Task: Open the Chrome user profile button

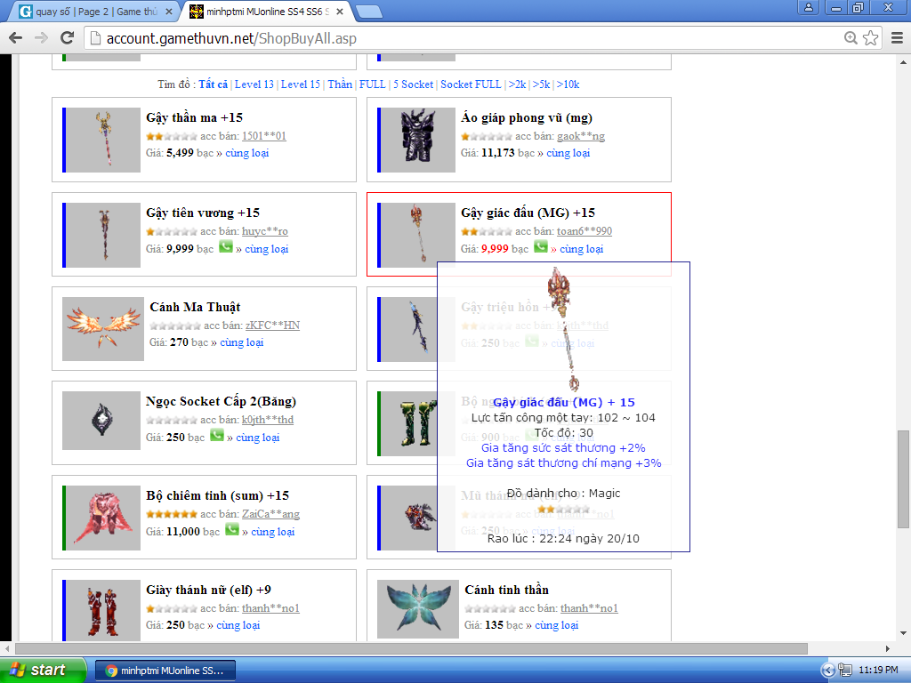Action: (808, 7)
